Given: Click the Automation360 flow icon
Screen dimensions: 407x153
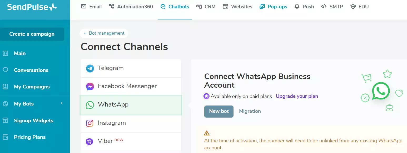Looking at the screenshot, I should tap(112, 6).
